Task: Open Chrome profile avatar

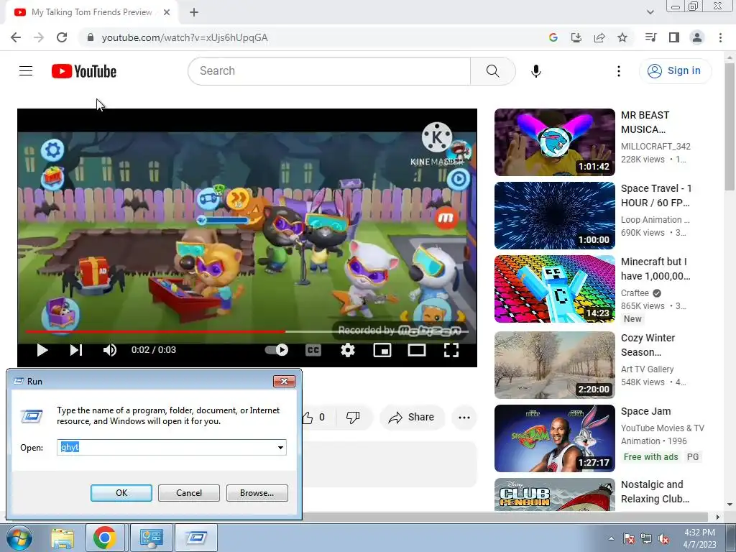Action: (697, 37)
